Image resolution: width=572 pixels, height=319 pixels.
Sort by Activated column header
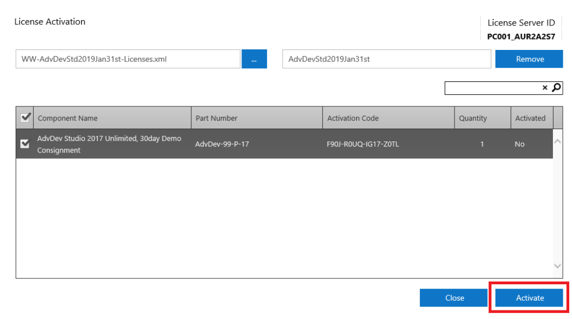(x=532, y=118)
